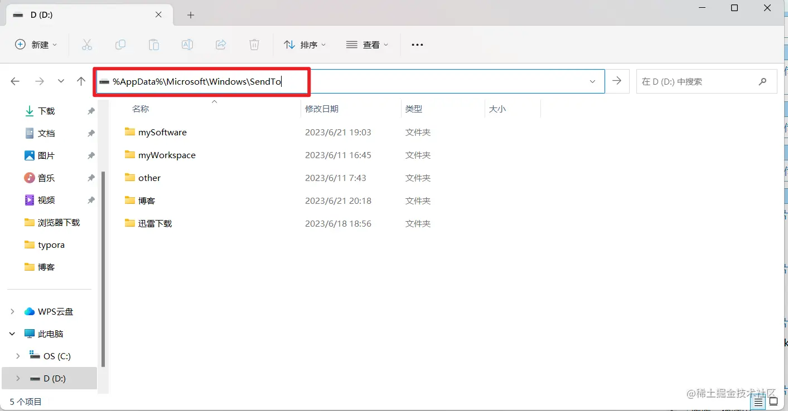The width and height of the screenshot is (788, 411).
Task: Open 浏览器下载 folder in sidebar
Action: coord(52,223)
